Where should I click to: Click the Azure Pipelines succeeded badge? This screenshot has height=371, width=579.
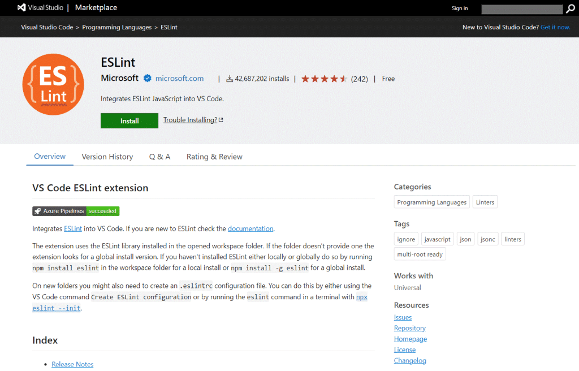click(76, 211)
